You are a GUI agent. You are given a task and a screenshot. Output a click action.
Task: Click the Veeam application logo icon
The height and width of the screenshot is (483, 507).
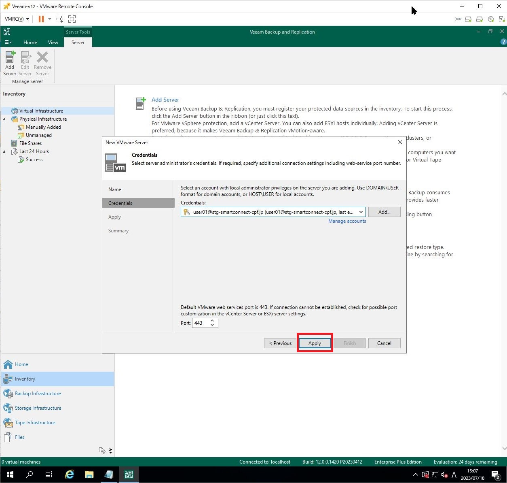[7, 32]
